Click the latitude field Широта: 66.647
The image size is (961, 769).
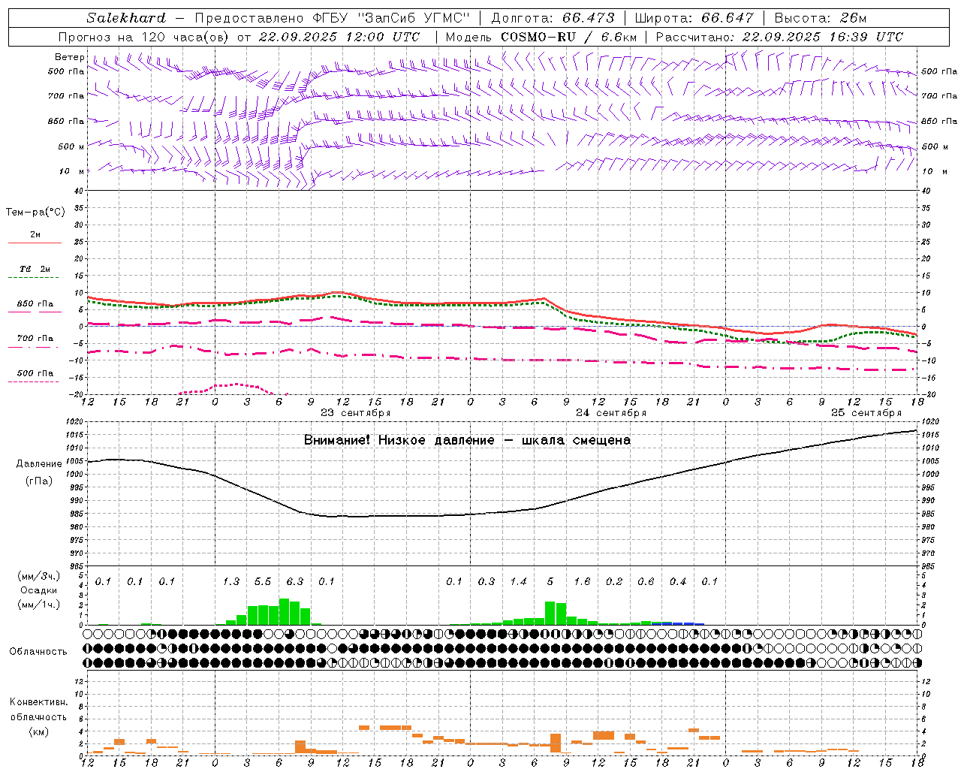click(694, 18)
